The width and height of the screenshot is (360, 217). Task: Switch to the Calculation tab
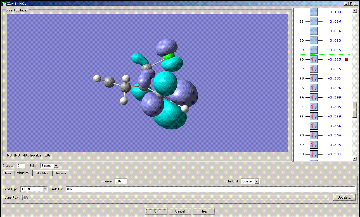click(x=42, y=173)
